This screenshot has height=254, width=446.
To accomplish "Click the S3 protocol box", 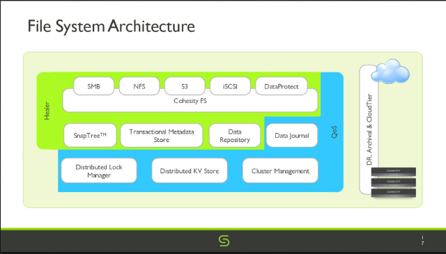I will (185, 86).
